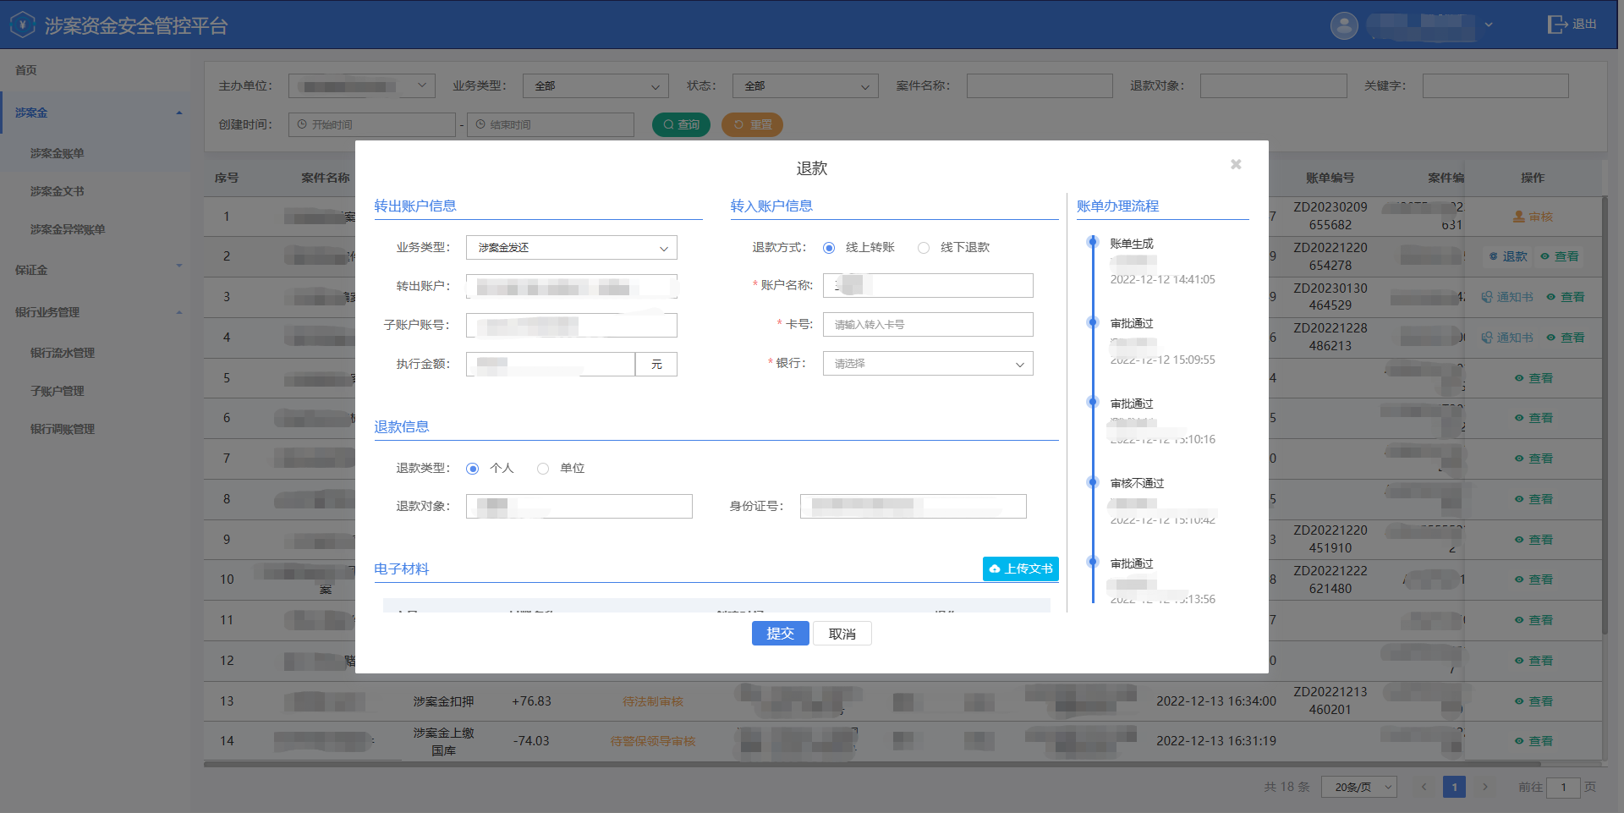Click the user avatar icon in the header
The image size is (1624, 813).
tap(1345, 25)
